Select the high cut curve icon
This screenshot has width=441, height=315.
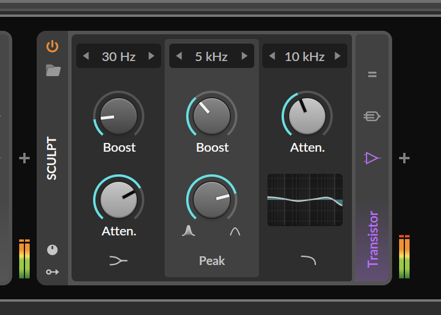tap(308, 260)
